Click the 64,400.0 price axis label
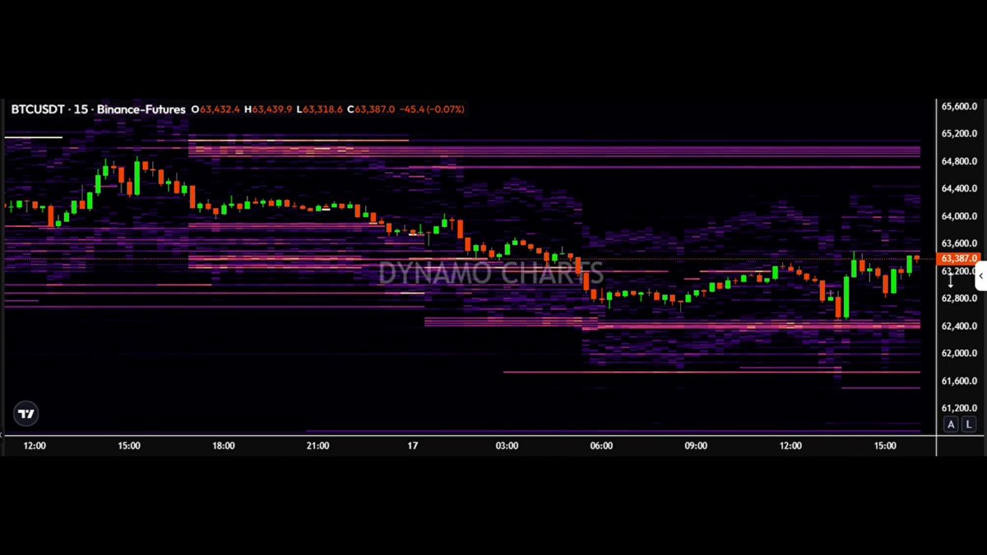This screenshot has height=555, width=987. click(959, 188)
